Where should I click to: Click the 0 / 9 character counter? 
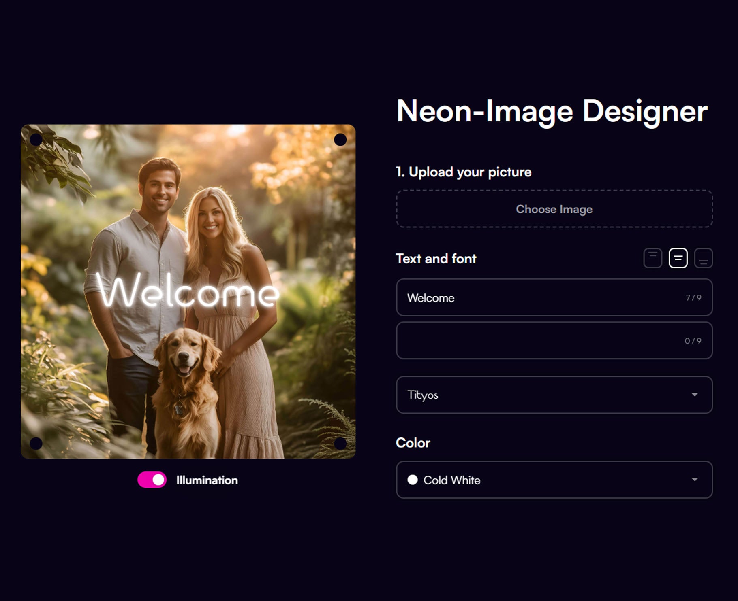693,341
